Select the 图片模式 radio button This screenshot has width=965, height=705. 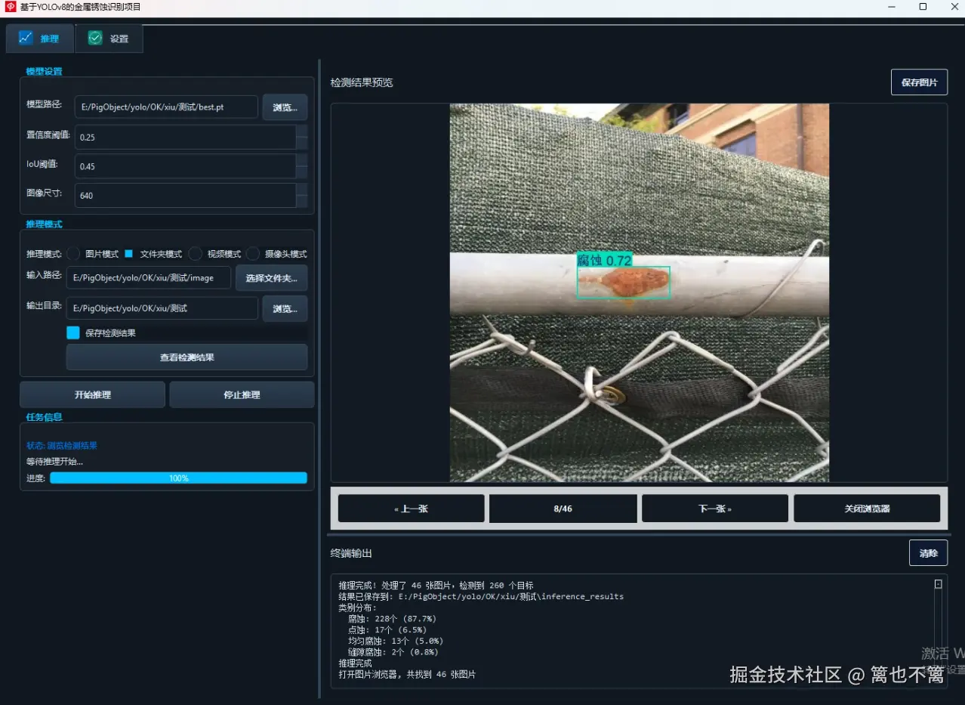point(73,254)
